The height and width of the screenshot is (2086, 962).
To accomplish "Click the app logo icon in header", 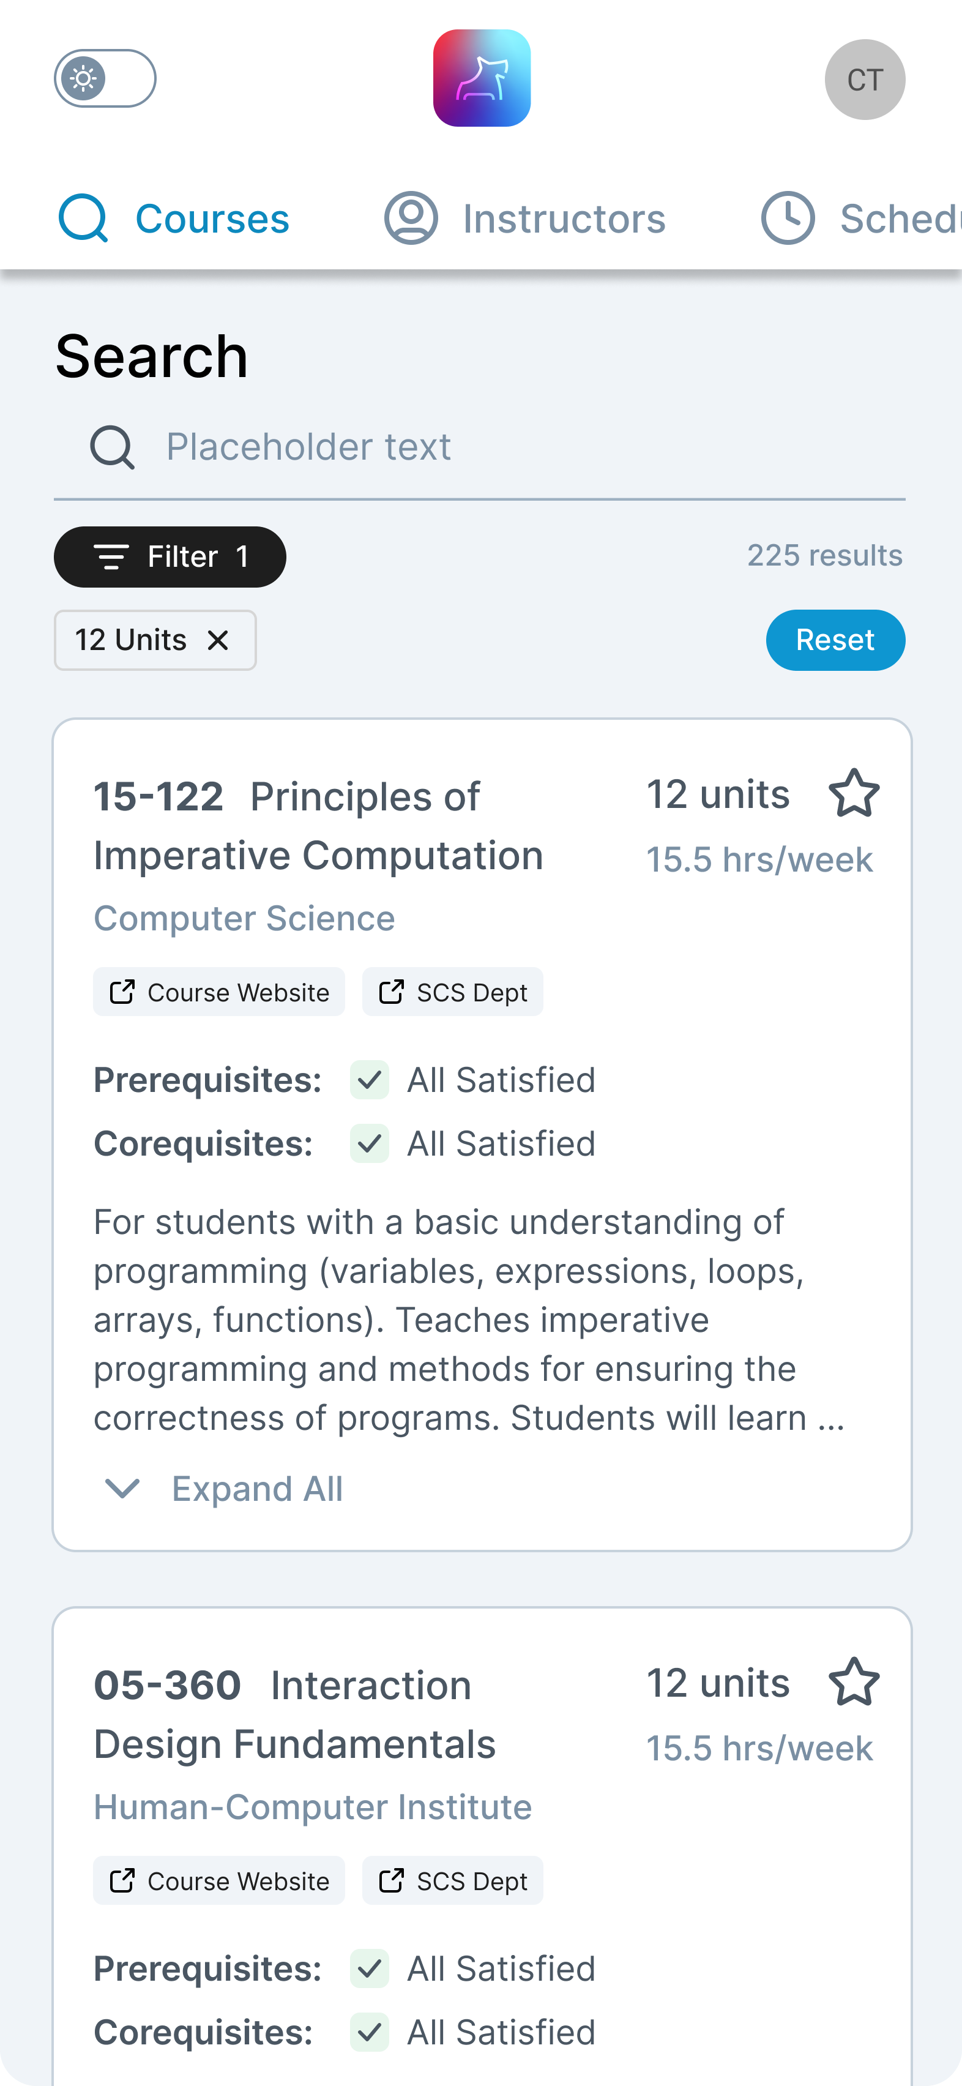I will tap(482, 78).
